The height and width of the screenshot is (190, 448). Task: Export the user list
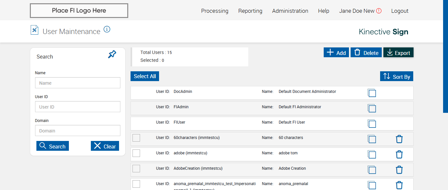[x=398, y=53]
